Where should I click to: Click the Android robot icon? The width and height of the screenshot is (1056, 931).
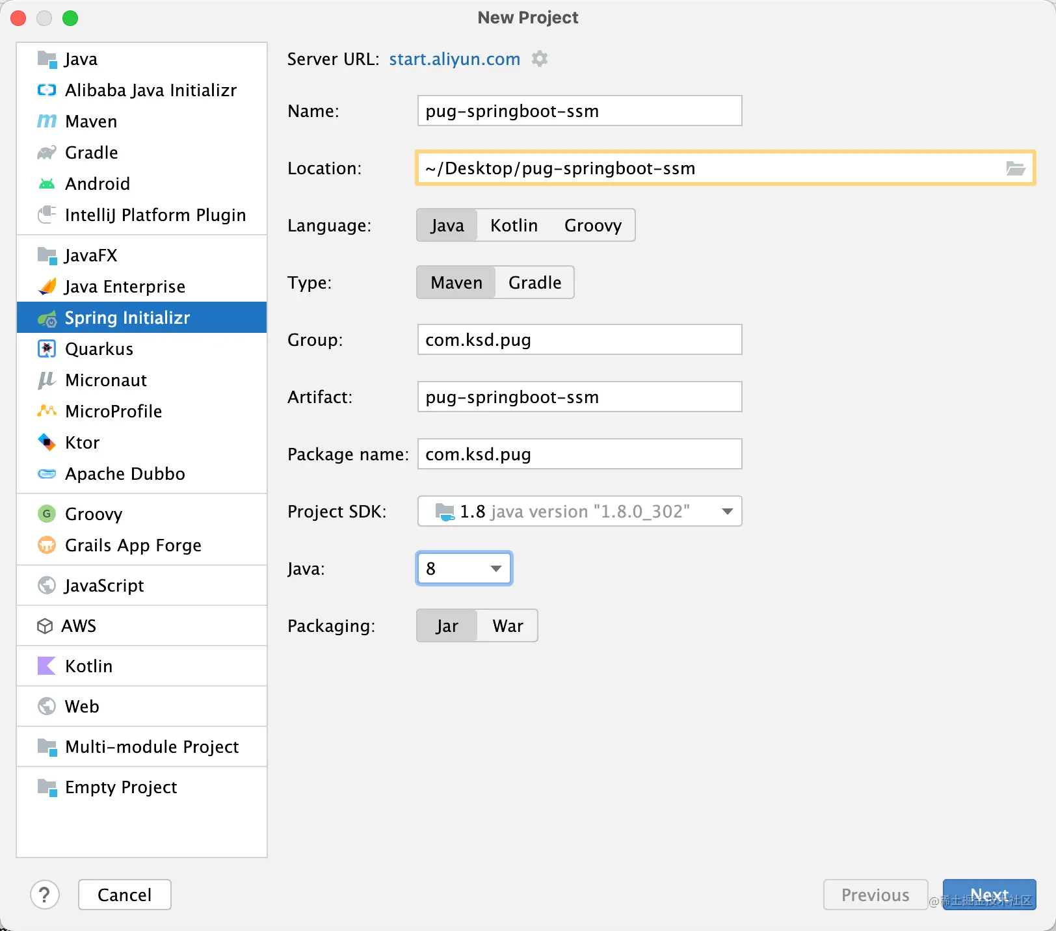[x=47, y=184]
